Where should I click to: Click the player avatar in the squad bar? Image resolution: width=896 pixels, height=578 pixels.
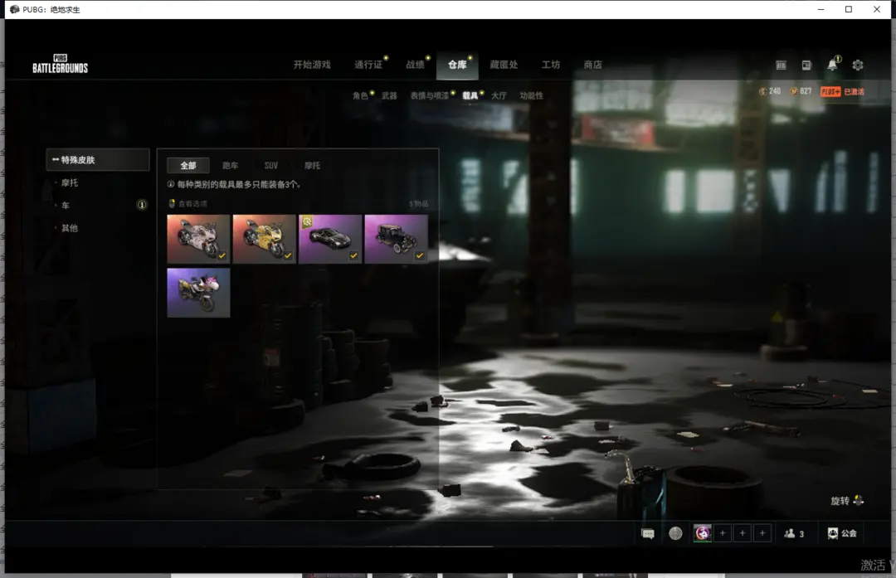coord(703,533)
